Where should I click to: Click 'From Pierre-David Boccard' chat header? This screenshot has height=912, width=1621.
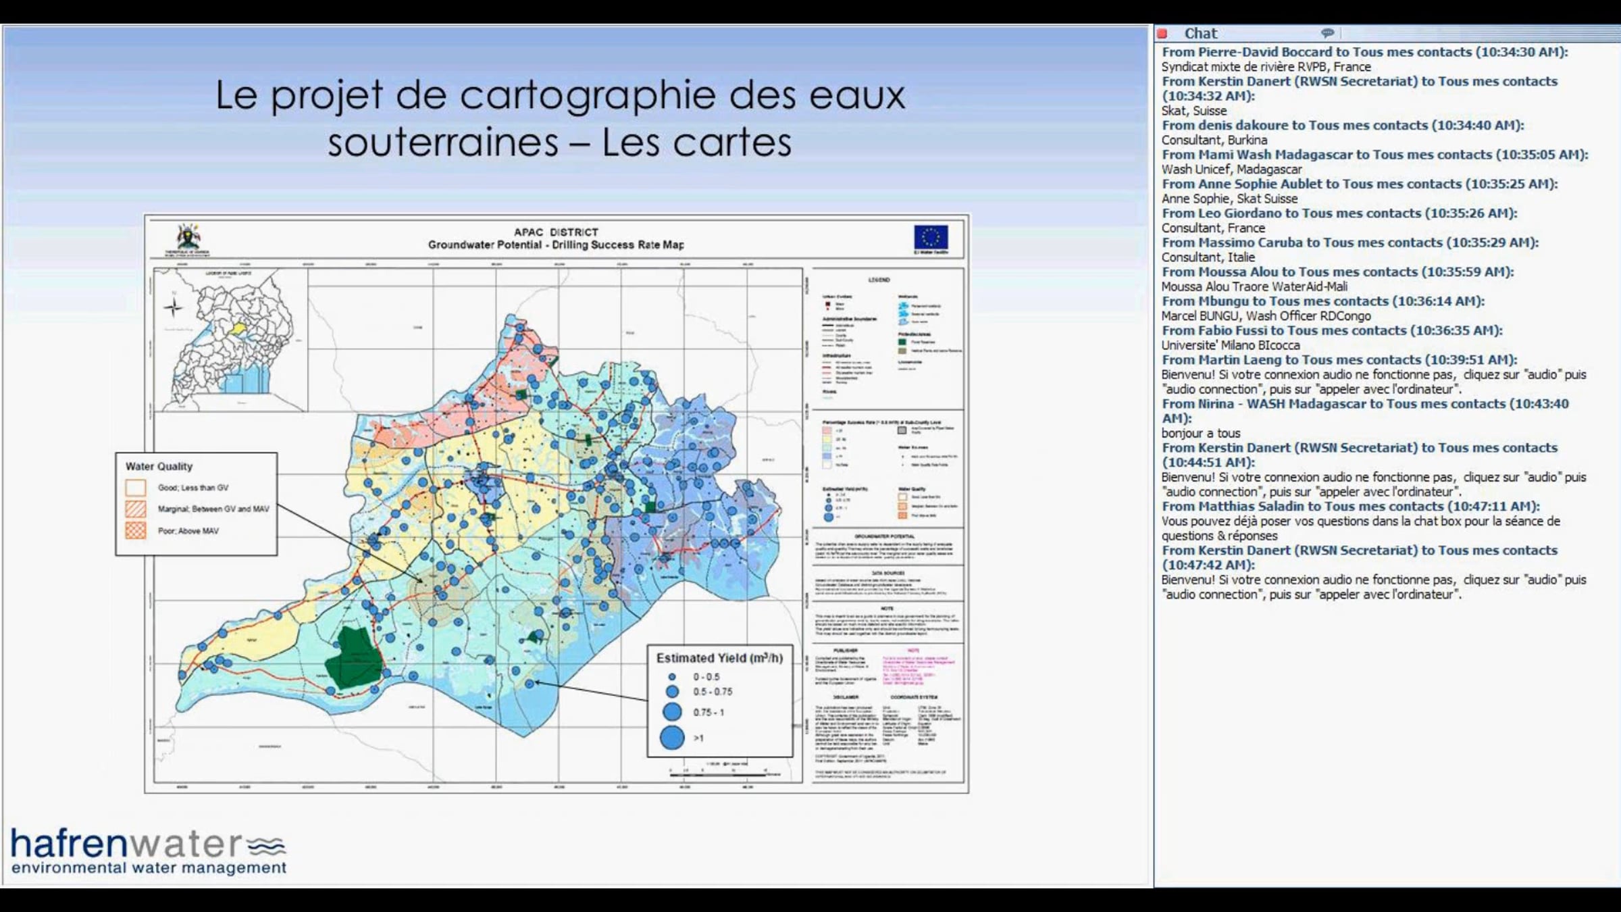1365,52
